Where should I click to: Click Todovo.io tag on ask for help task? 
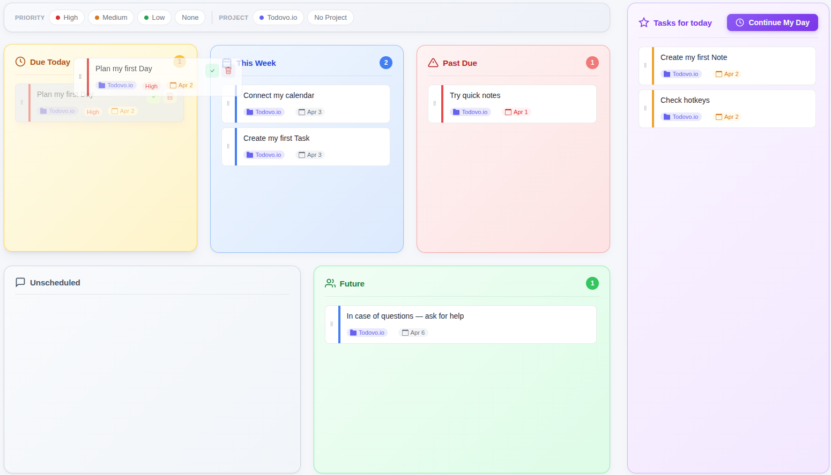point(367,333)
